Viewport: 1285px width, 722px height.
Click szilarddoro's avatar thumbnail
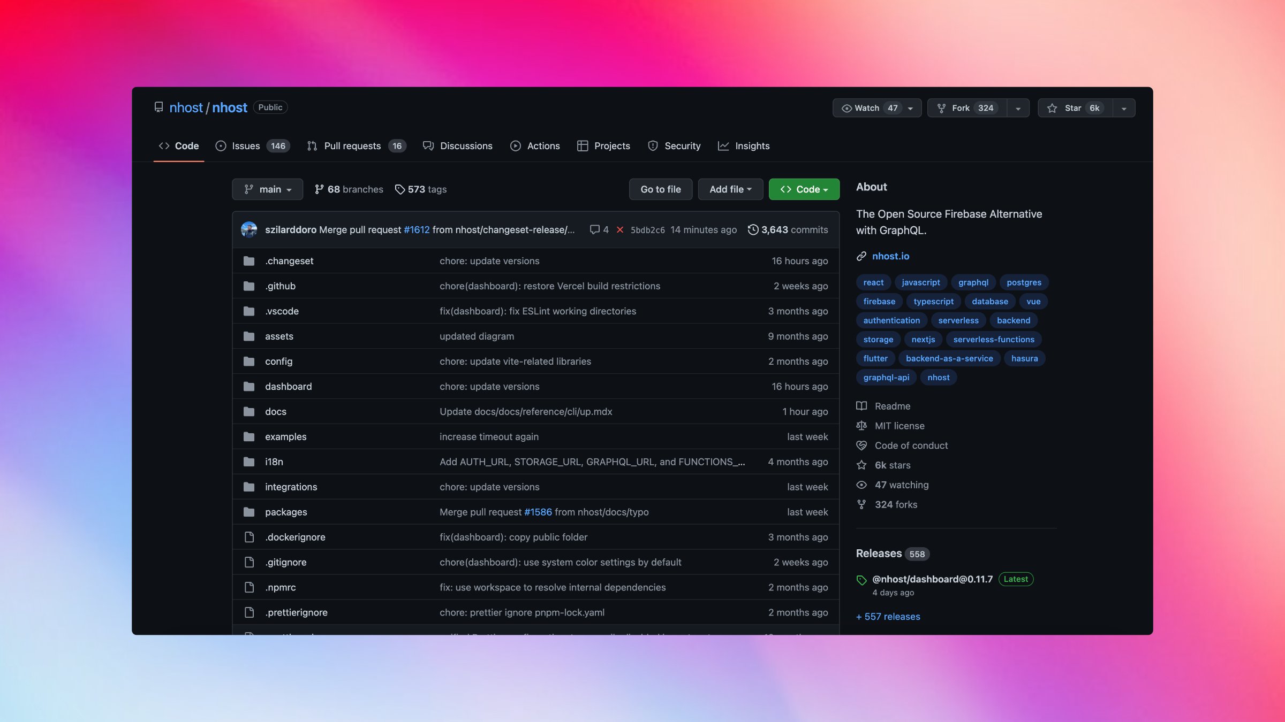[x=249, y=230]
